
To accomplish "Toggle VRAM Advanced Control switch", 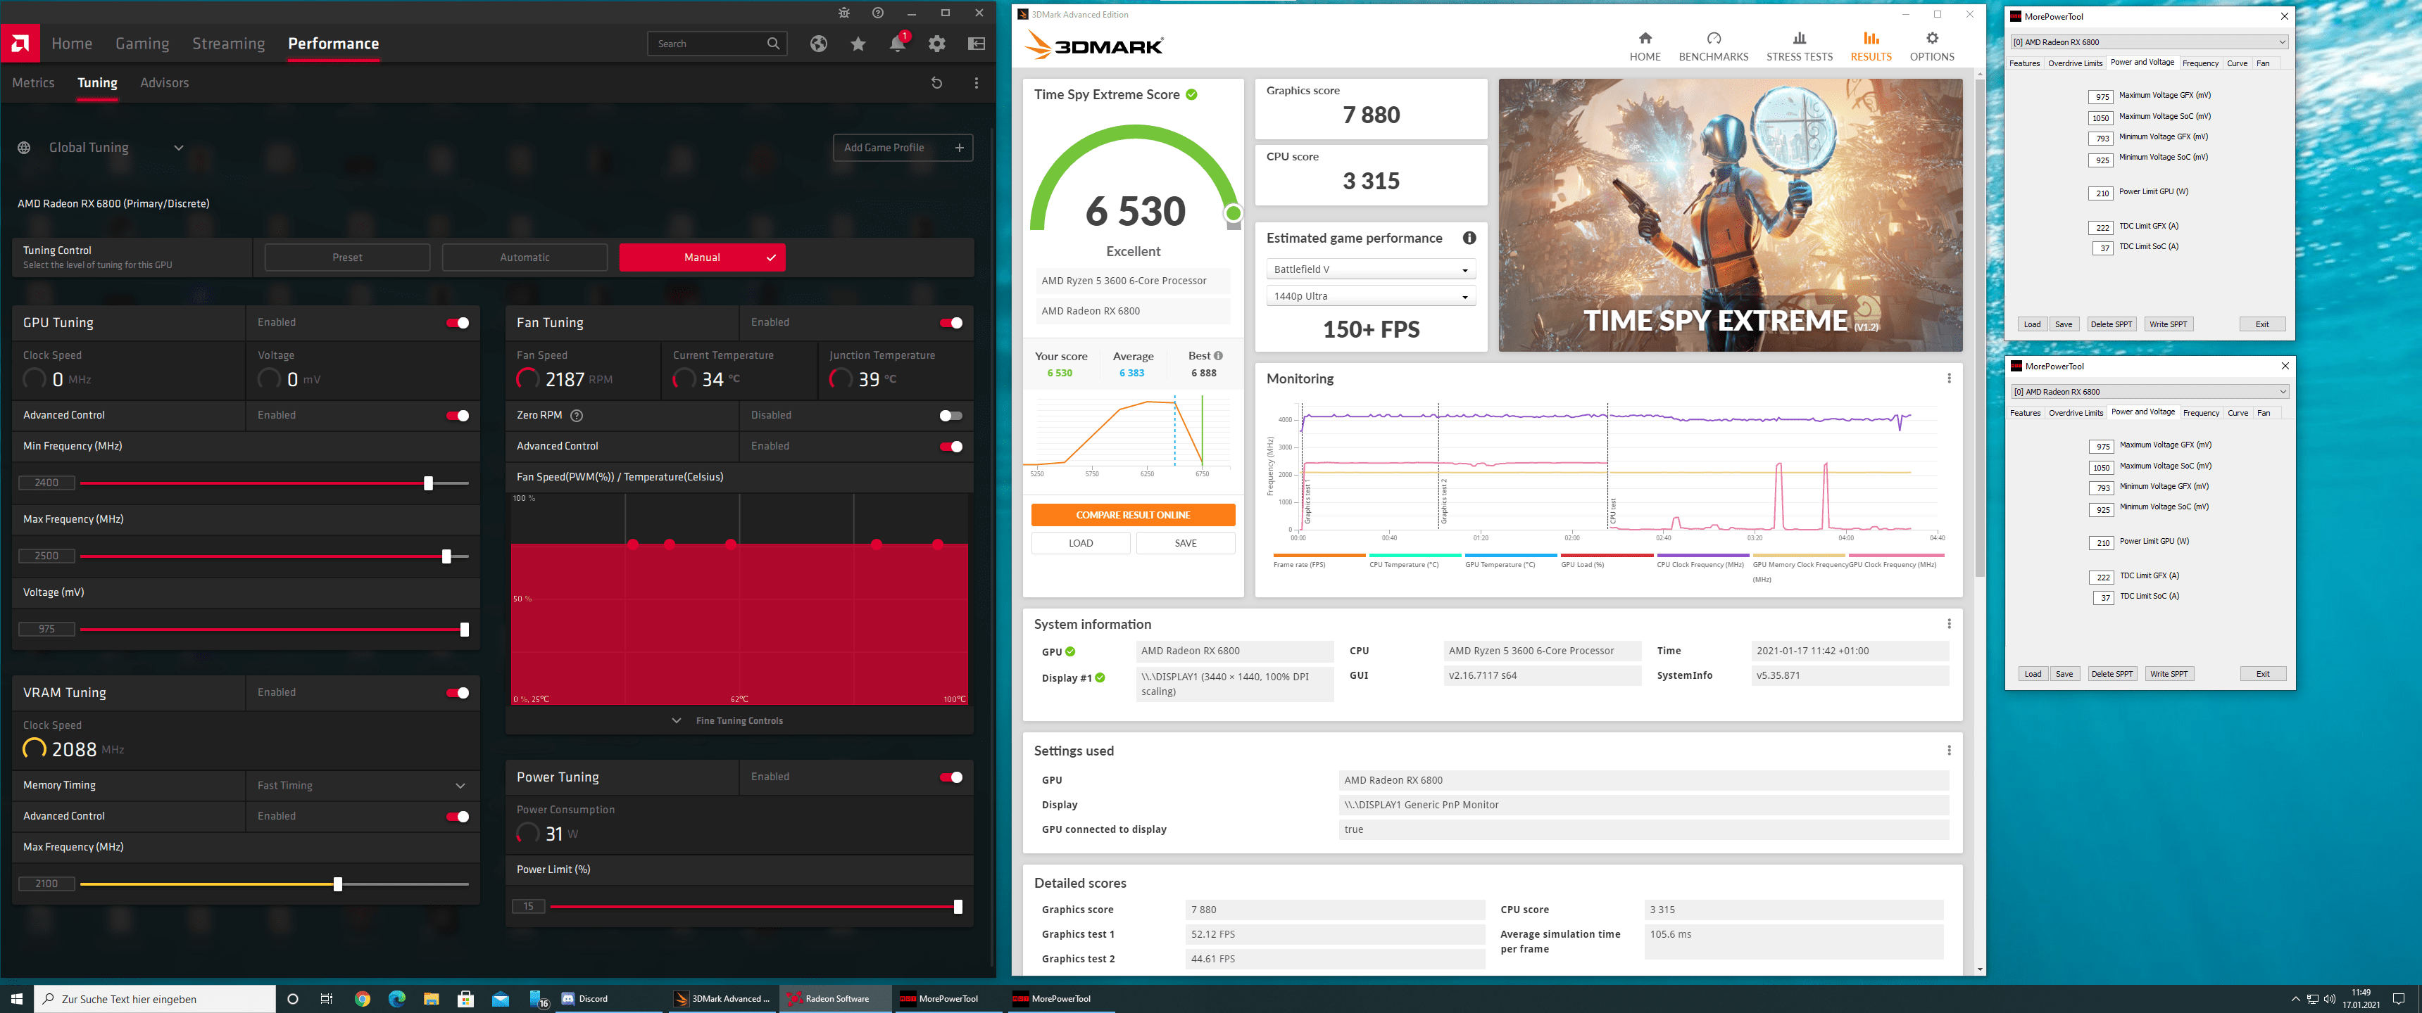I will 458,817.
